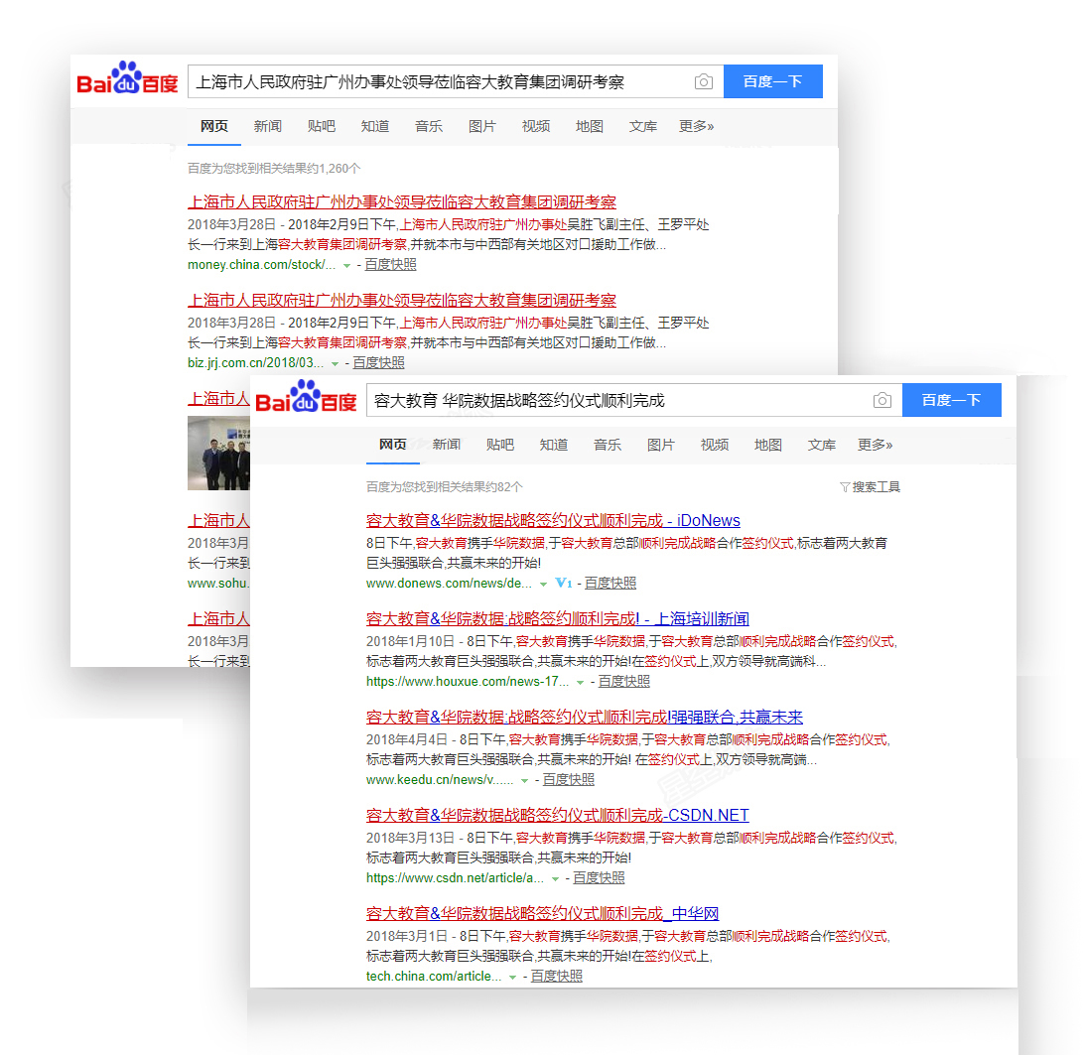Switch to 知道 tab in back window
The height and width of the screenshot is (1055, 1084).
[x=374, y=126]
